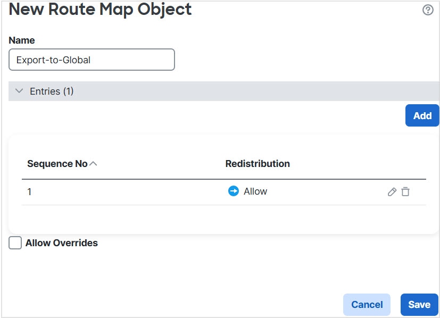440x318 pixels.
Task: Collapse the Entries section chevron
Action: [x=19, y=91]
